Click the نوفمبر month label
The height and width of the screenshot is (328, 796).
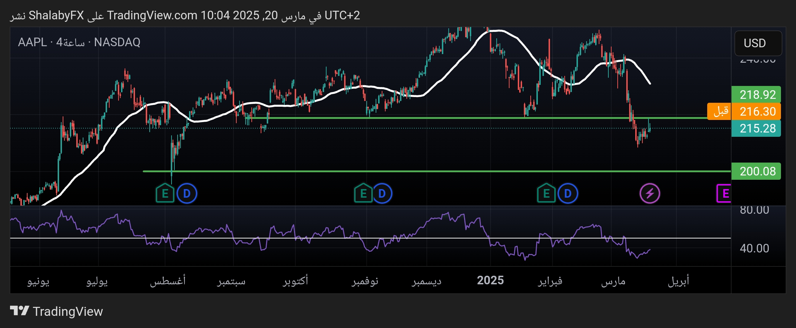coord(365,281)
